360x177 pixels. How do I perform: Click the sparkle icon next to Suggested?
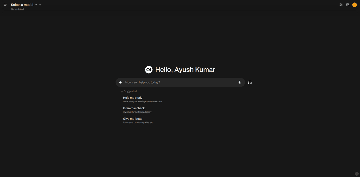pyautogui.click(x=122, y=91)
